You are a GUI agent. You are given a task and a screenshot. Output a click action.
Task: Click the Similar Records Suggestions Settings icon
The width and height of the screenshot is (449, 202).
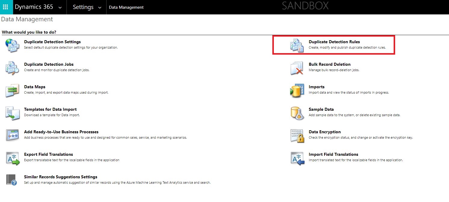pyautogui.click(x=12, y=179)
